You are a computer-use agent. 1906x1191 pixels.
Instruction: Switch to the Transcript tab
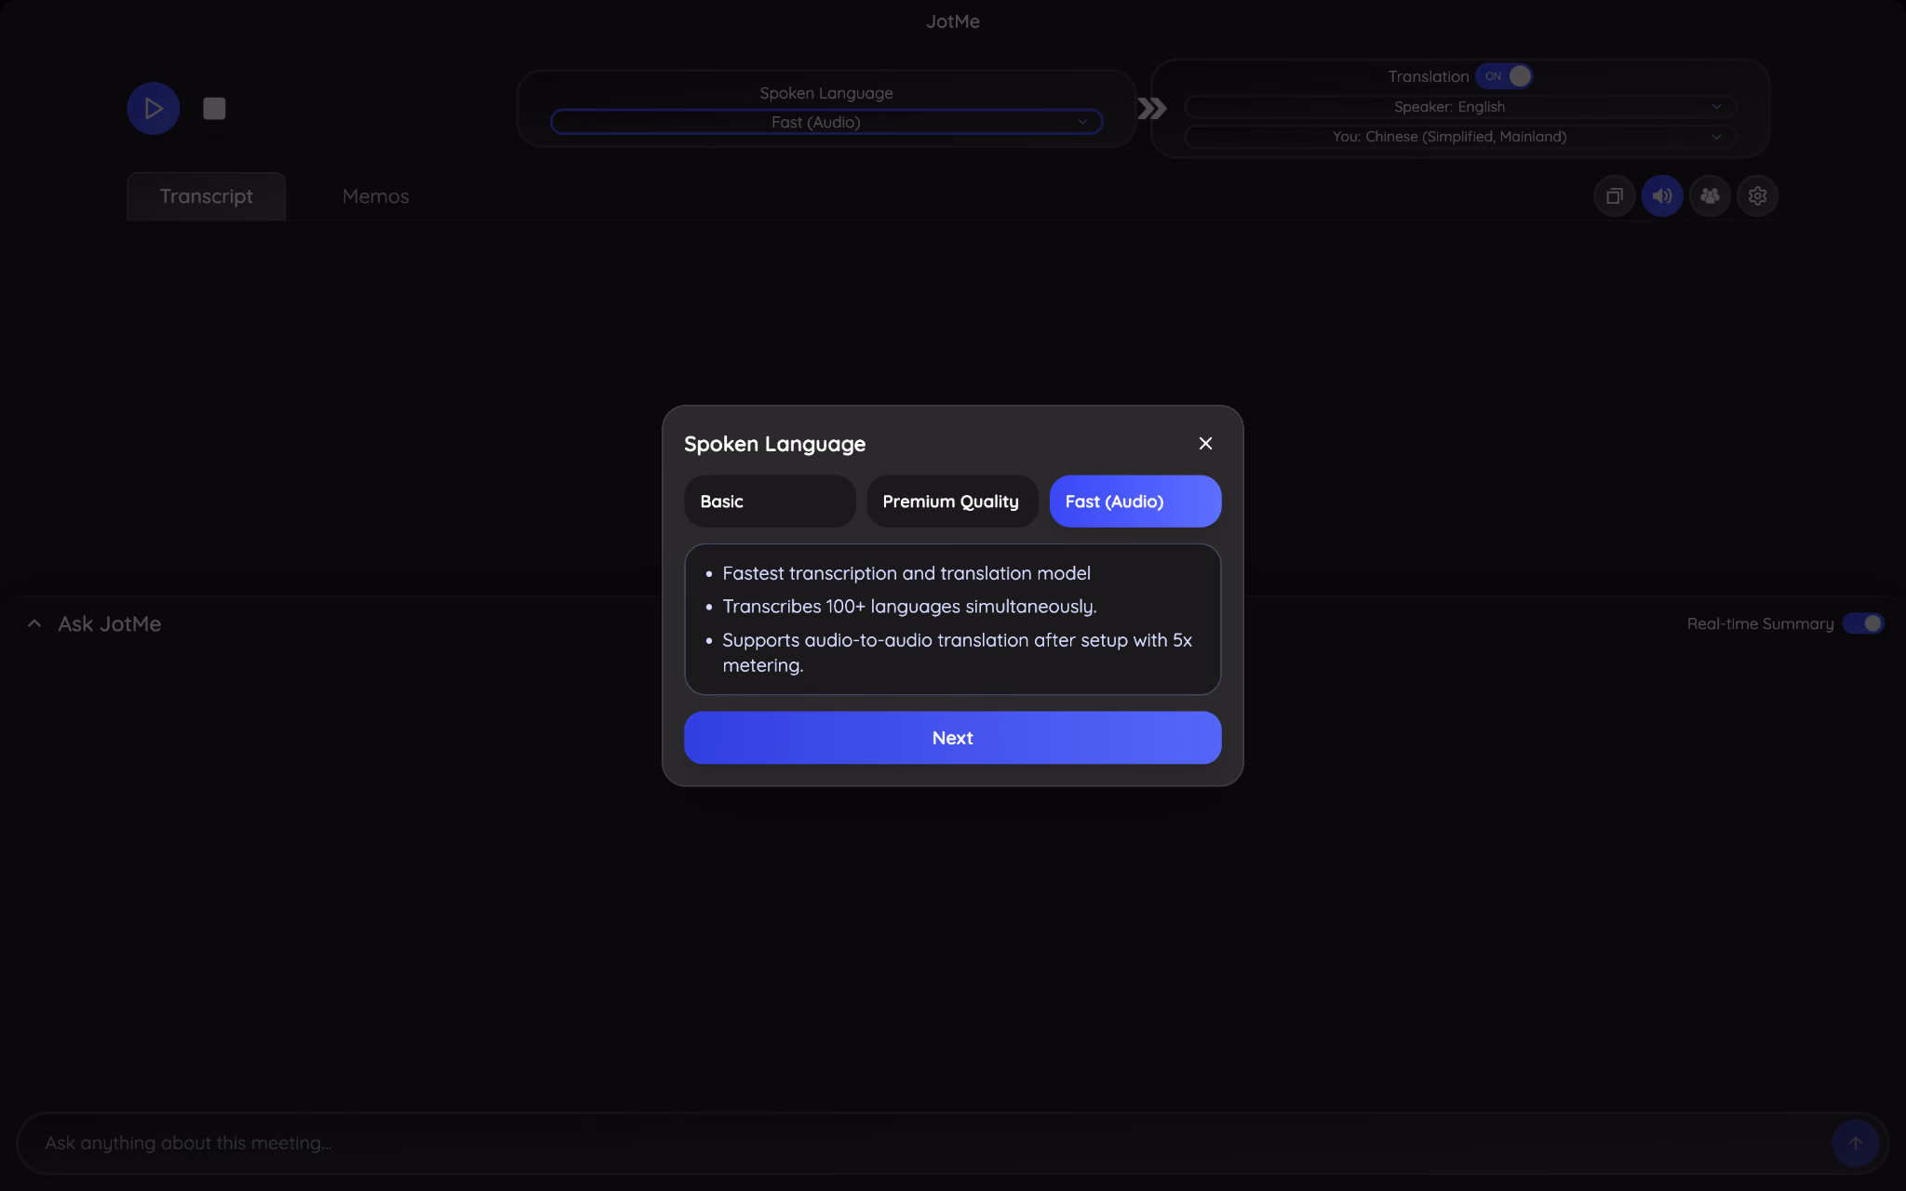206,196
